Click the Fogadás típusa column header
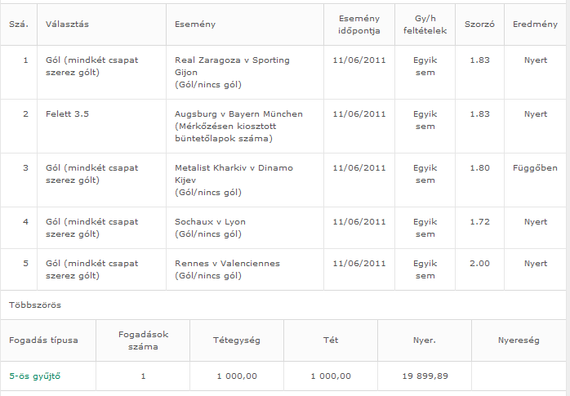 click(x=43, y=340)
